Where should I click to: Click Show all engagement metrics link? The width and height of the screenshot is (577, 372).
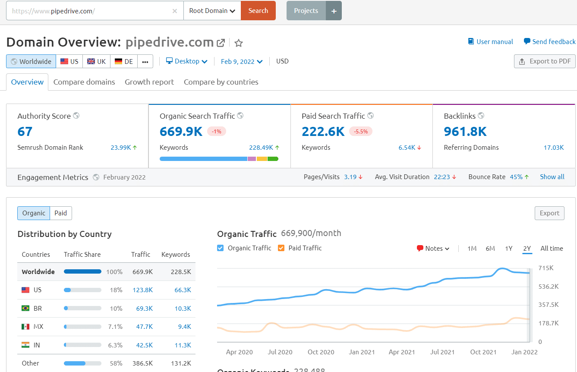552,177
